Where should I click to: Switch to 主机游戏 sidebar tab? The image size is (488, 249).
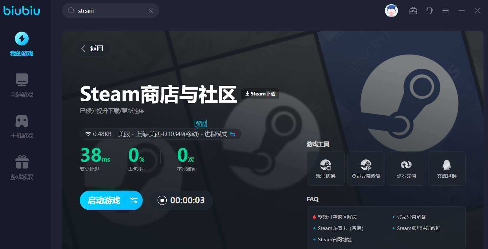[22, 126]
